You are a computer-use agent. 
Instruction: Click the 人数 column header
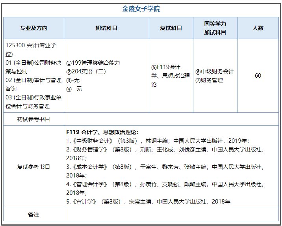point(258,28)
